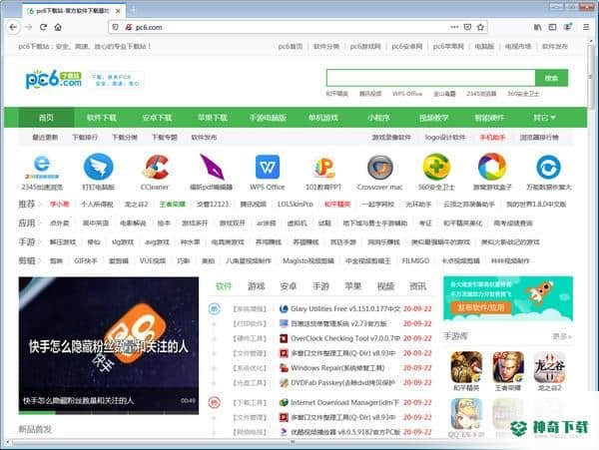
Task: Click the pc6.com site logo
Action: [54, 80]
